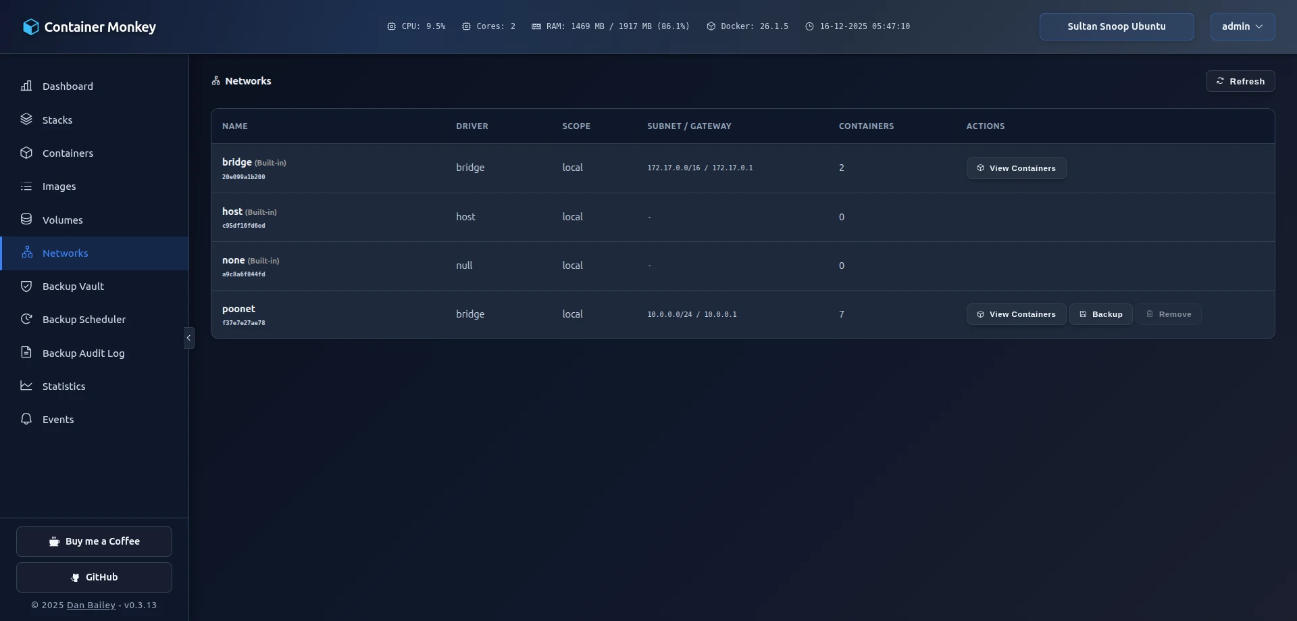Viewport: 1297px width, 621px height.
Task: Remove the poonet network
Action: pos(1169,314)
